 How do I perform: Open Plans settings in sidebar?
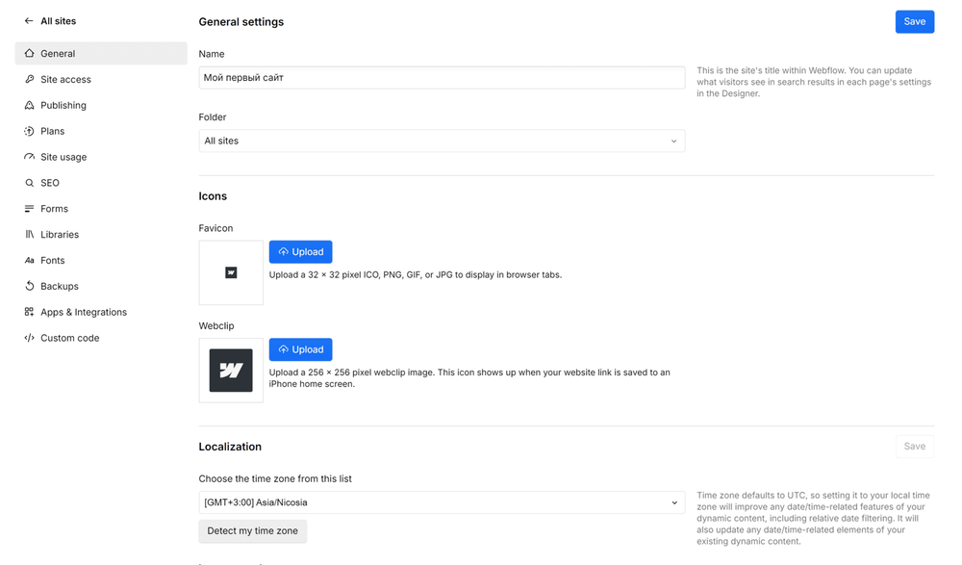pos(53,131)
